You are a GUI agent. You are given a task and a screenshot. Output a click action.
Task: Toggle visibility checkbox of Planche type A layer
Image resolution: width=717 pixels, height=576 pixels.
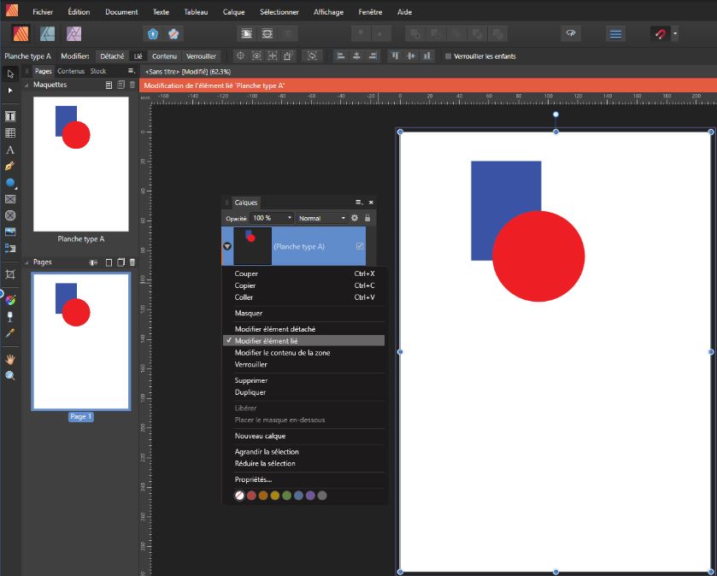360,246
